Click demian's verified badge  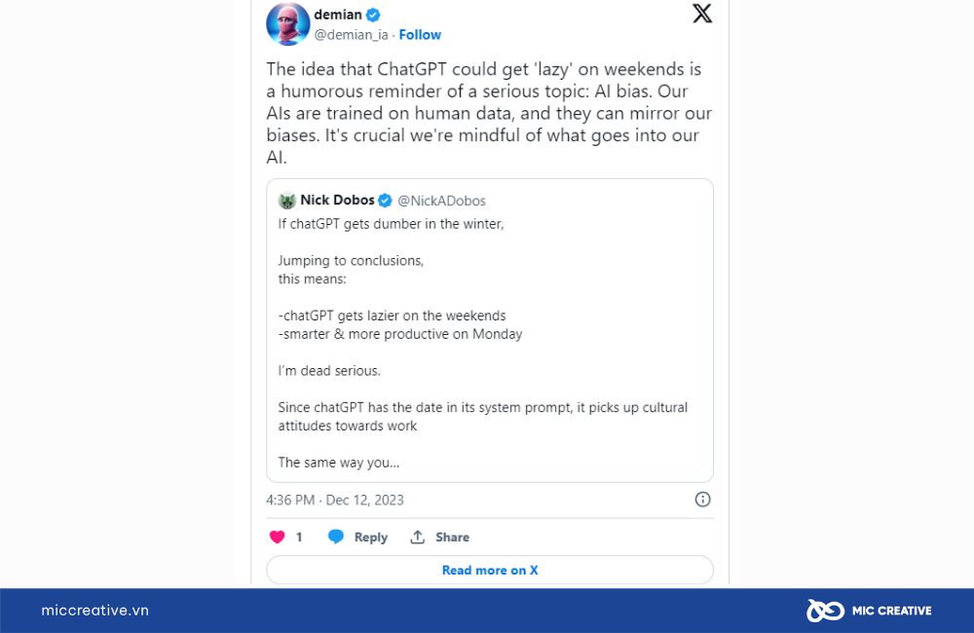click(373, 15)
